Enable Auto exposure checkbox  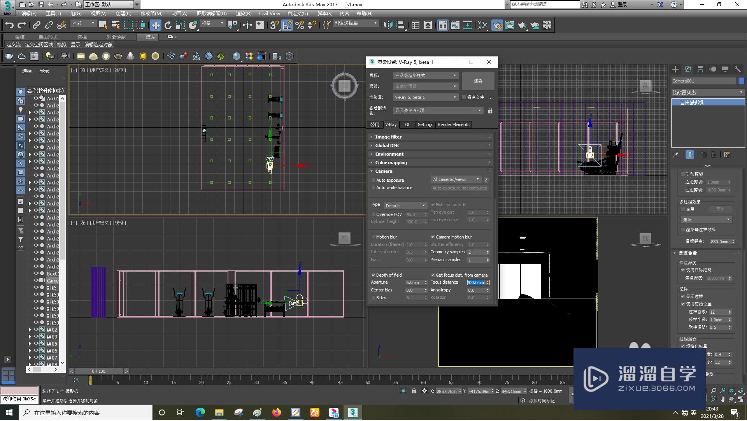point(373,179)
